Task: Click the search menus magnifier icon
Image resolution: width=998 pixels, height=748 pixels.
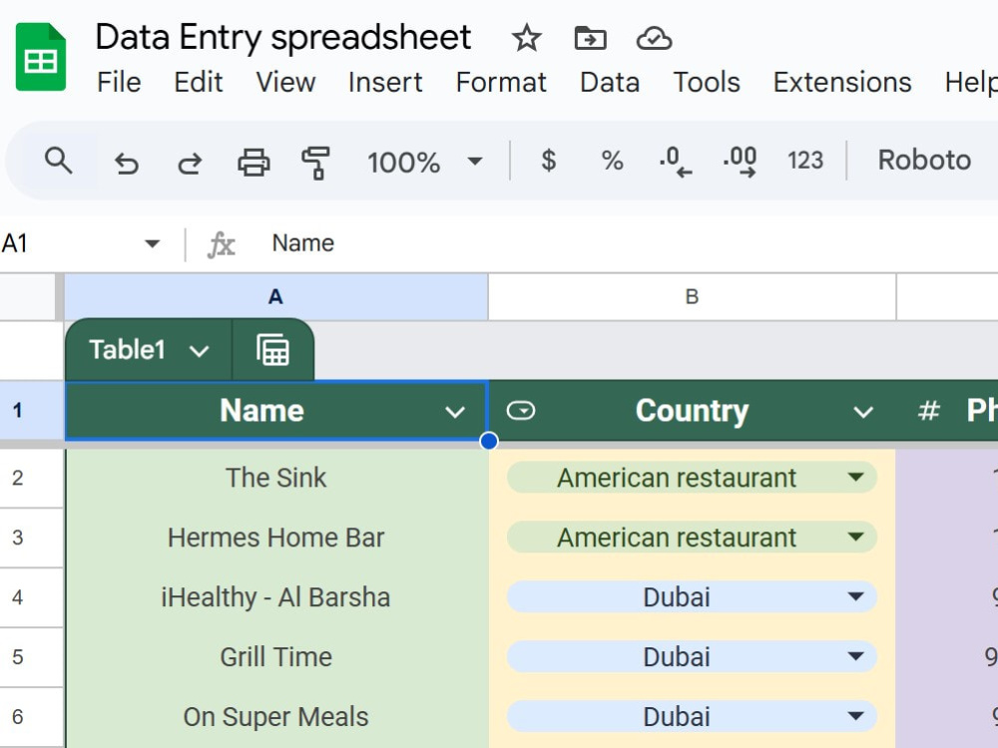Action: (58, 161)
